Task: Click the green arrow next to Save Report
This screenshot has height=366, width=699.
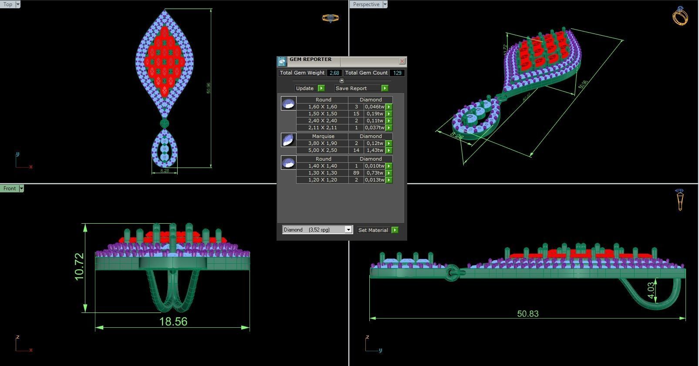Action: [x=385, y=88]
